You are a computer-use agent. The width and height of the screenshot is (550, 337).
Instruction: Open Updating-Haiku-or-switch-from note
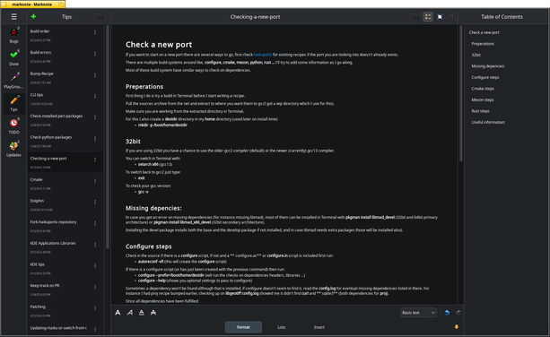(65, 329)
